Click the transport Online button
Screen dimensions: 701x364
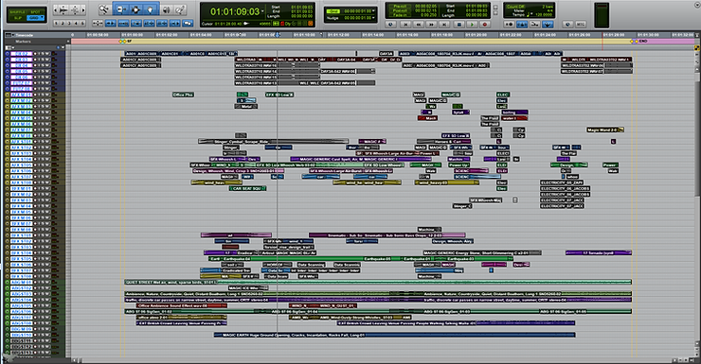tap(390, 24)
